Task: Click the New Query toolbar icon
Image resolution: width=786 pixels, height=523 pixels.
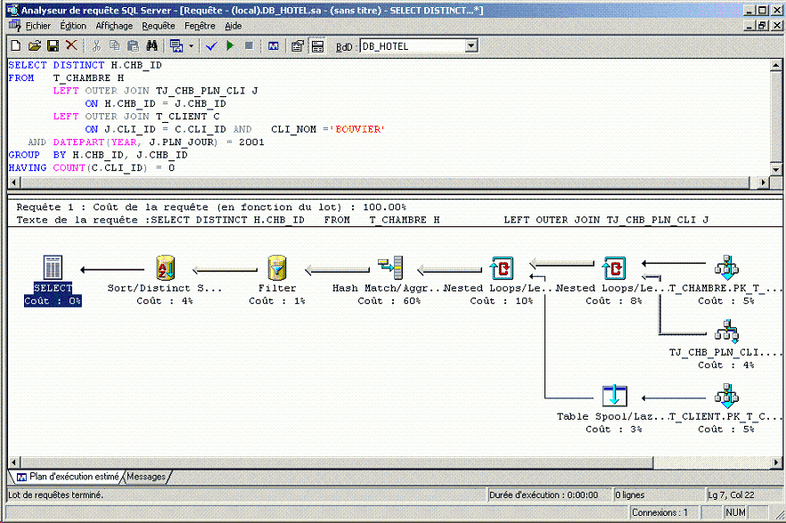Action: (15, 45)
